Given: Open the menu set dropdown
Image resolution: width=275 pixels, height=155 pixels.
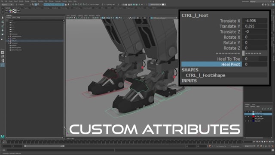Looking at the screenshot, I should pos(7,5).
